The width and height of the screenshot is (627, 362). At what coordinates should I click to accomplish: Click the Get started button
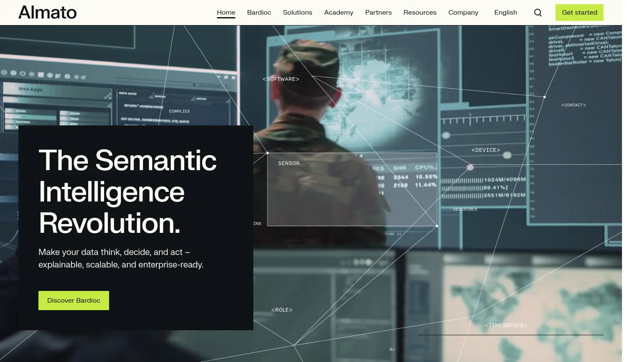(579, 13)
